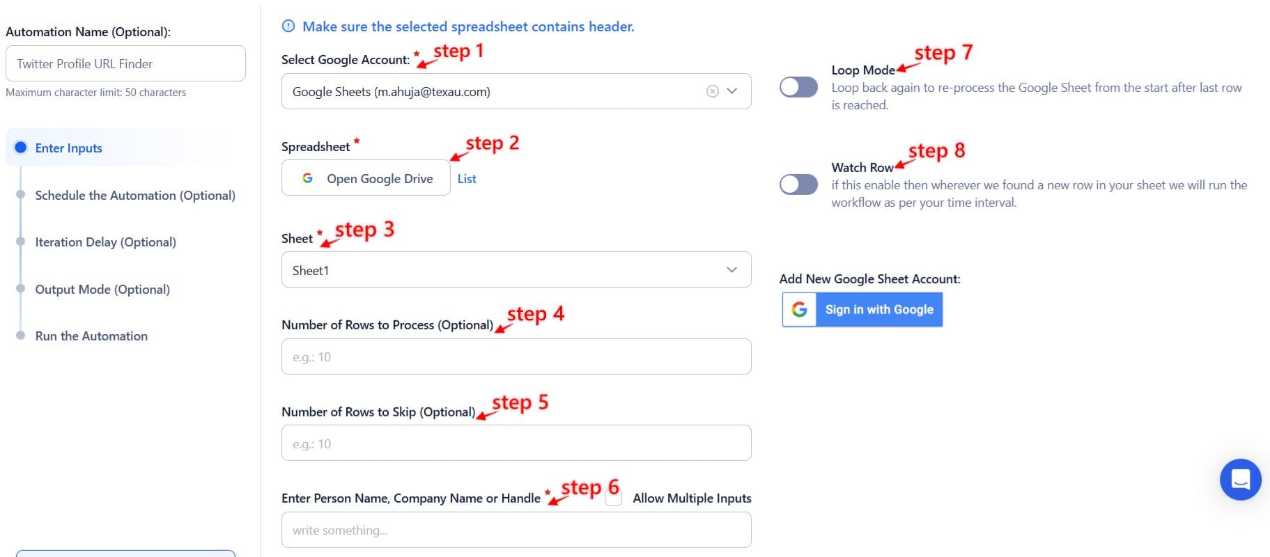This screenshot has height=557, width=1270.
Task: Click the Output Mode step indicator circle
Action: point(21,288)
